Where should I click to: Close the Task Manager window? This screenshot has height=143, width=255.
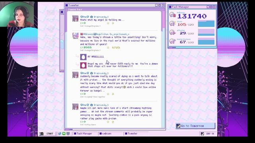click(x=214, y=7)
